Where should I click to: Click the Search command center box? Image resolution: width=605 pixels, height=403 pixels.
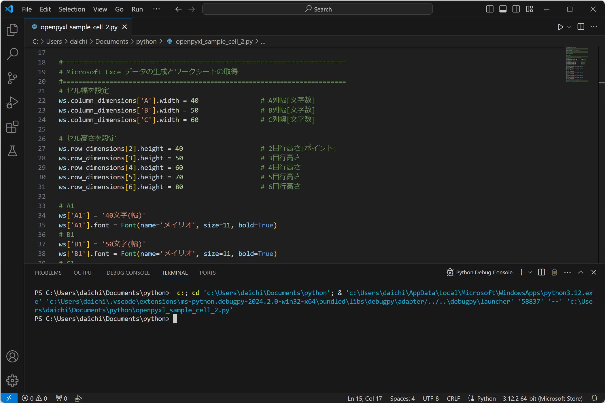[317, 9]
